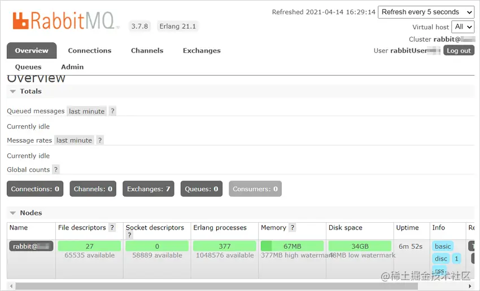Go to the Exchanges tab
Viewport: 480px width, 291px height.
(202, 50)
